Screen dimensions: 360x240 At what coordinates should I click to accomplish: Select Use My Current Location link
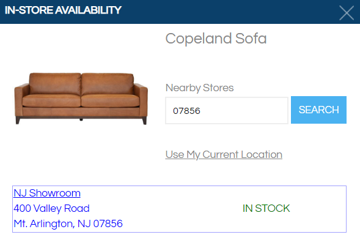224,155
